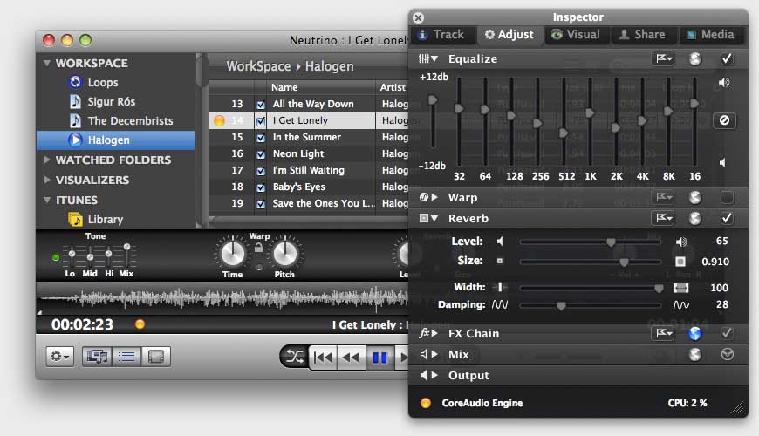This screenshot has height=436, width=759.
Task: Click the rewind button
Action: pos(351,358)
